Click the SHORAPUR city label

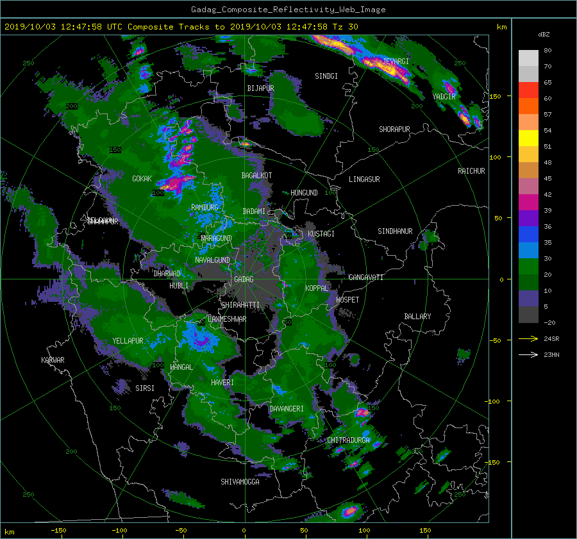click(x=394, y=129)
